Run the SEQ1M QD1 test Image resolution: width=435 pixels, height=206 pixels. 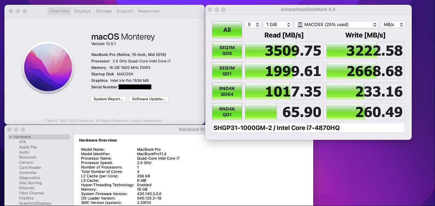coord(227,71)
